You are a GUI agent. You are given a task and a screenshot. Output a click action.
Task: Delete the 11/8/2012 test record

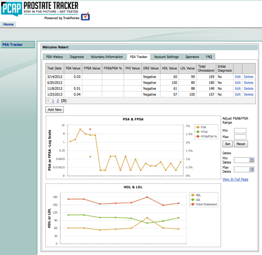249,88
